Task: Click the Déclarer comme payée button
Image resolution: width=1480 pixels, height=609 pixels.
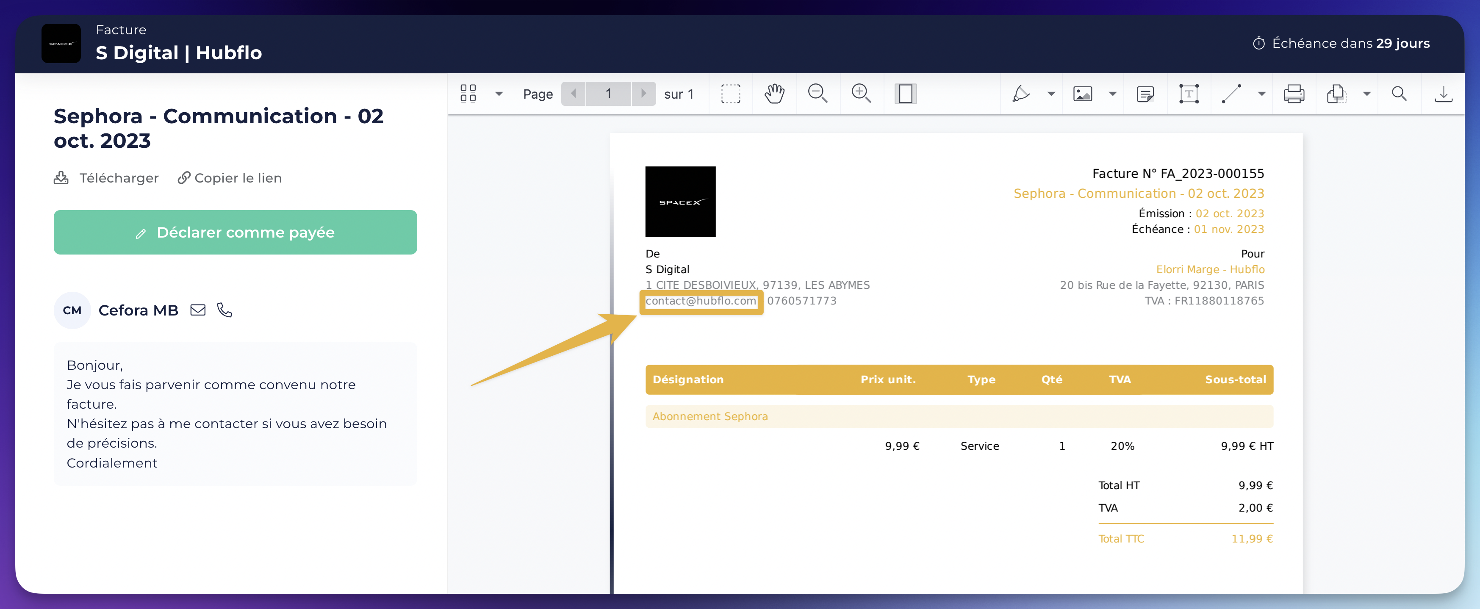Action: point(236,232)
